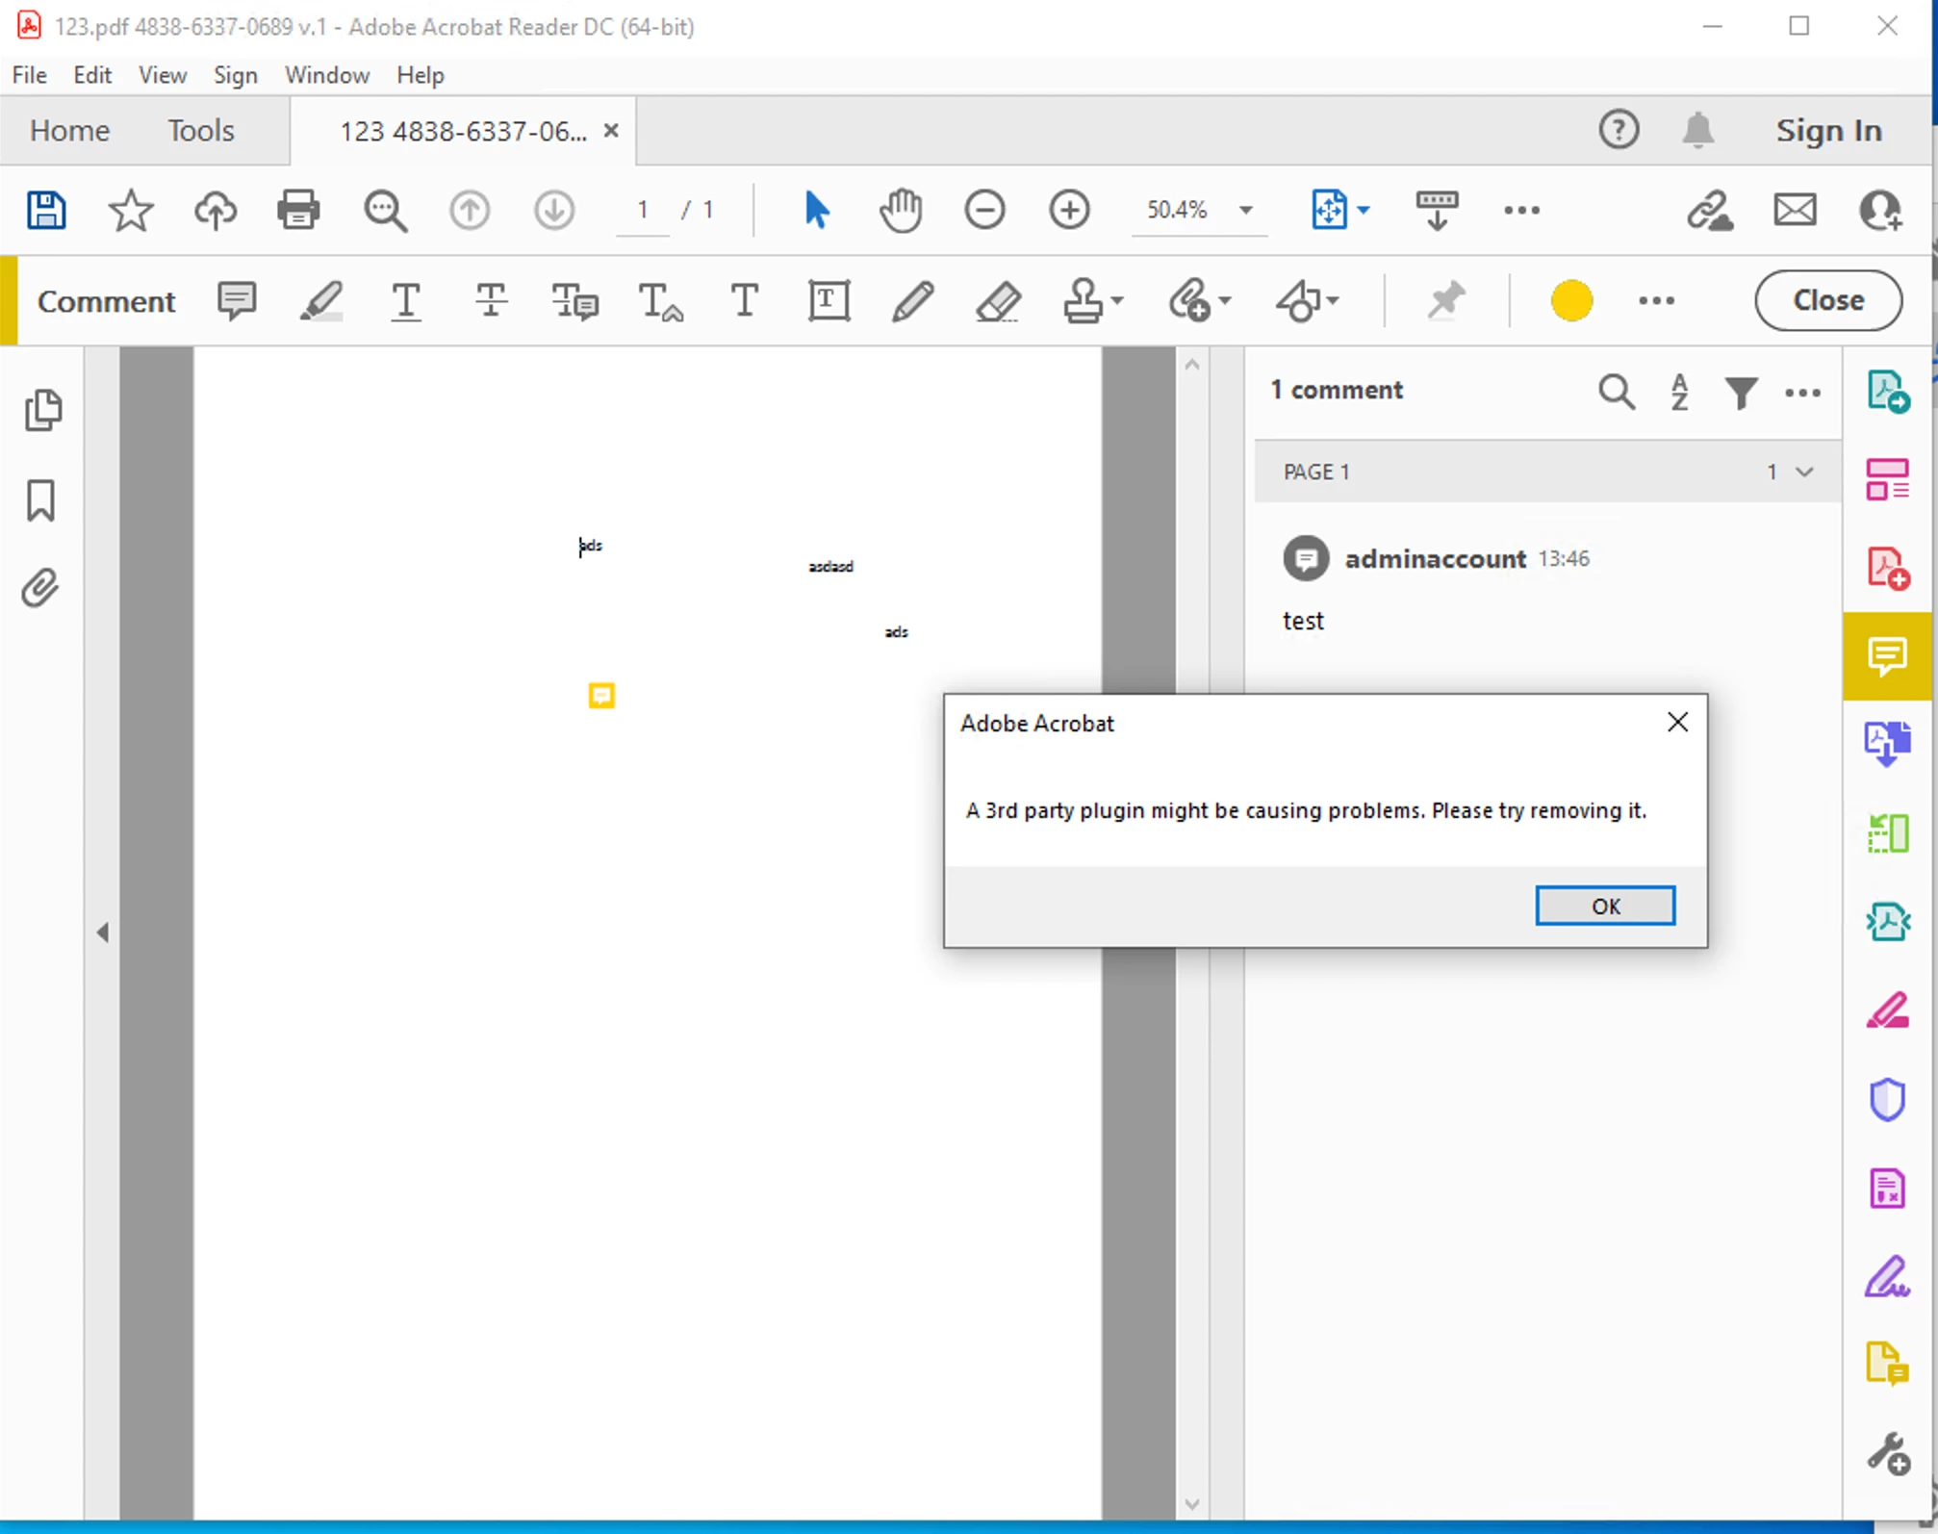Select the Highlight text tool

320,301
